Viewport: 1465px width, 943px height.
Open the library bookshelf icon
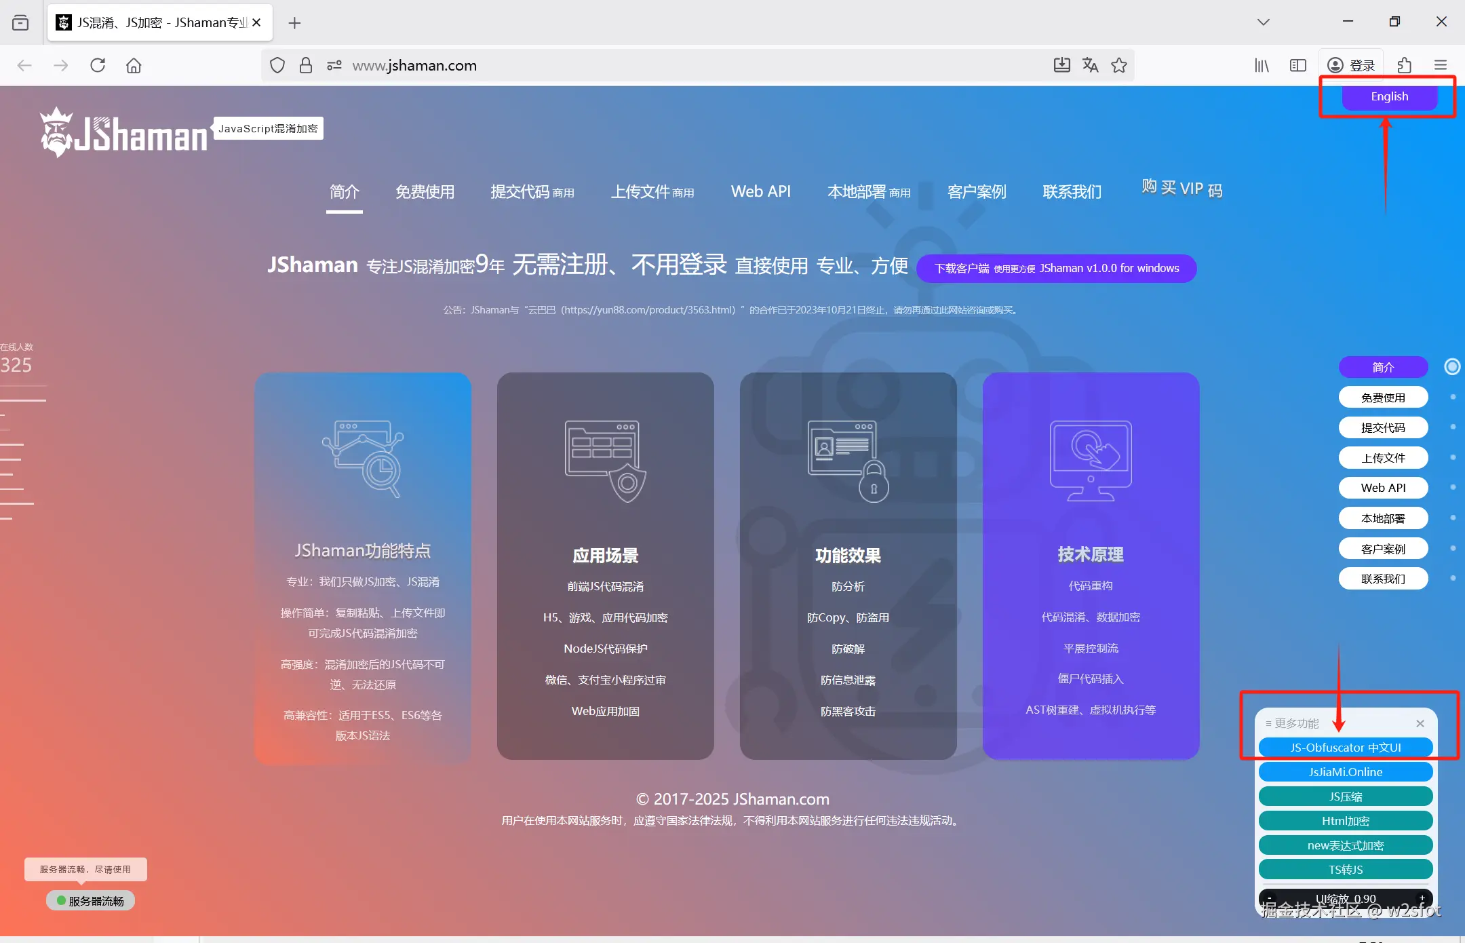pos(1262,65)
